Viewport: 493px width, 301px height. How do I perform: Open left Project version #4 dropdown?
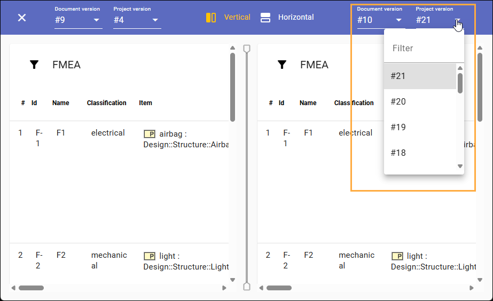tap(137, 20)
